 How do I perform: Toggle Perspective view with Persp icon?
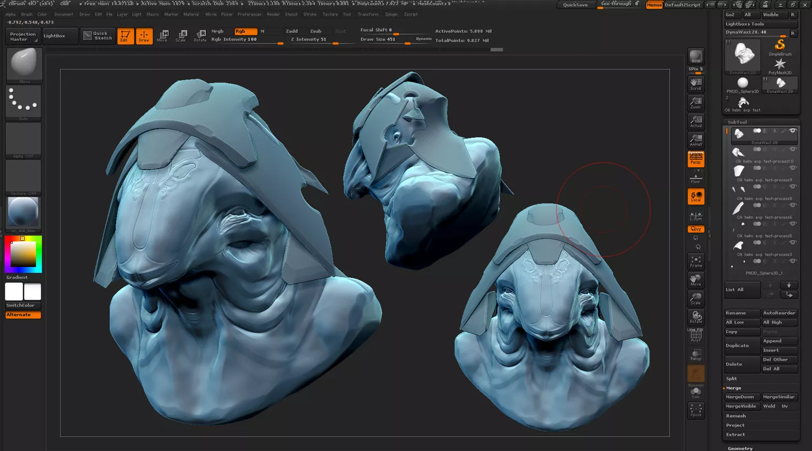(696, 159)
